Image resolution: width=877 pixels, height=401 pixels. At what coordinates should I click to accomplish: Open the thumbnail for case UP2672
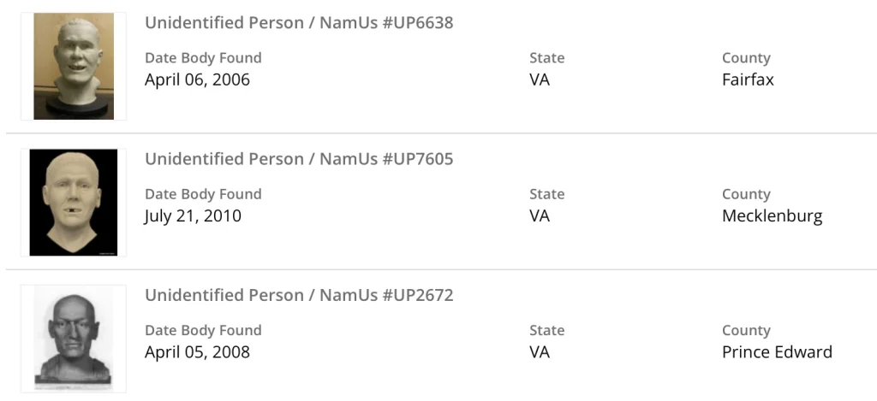click(74, 339)
